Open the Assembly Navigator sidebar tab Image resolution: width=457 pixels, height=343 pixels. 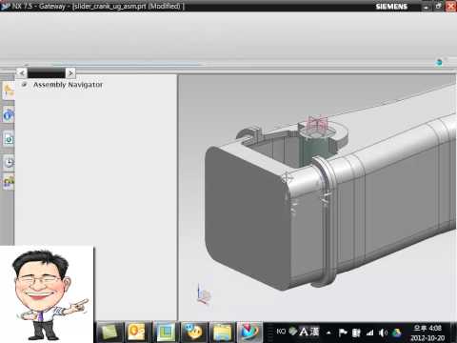(x=9, y=91)
